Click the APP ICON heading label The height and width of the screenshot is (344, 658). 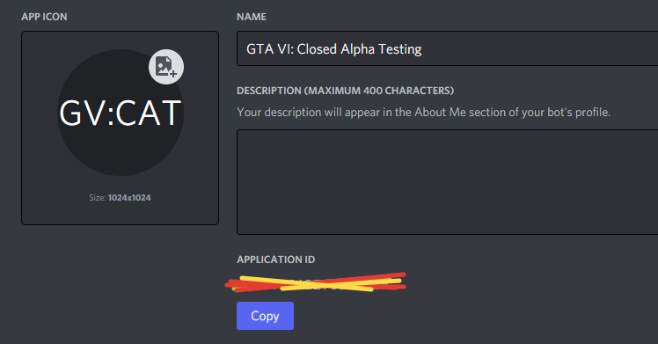click(44, 17)
